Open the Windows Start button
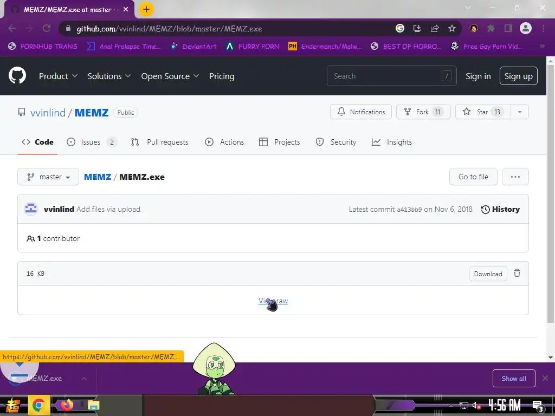The image size is (555, 416). point(12,405)
